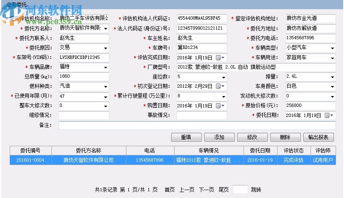
Task: Expand the 车辆类型 dropdown
Action: (333, 48)
